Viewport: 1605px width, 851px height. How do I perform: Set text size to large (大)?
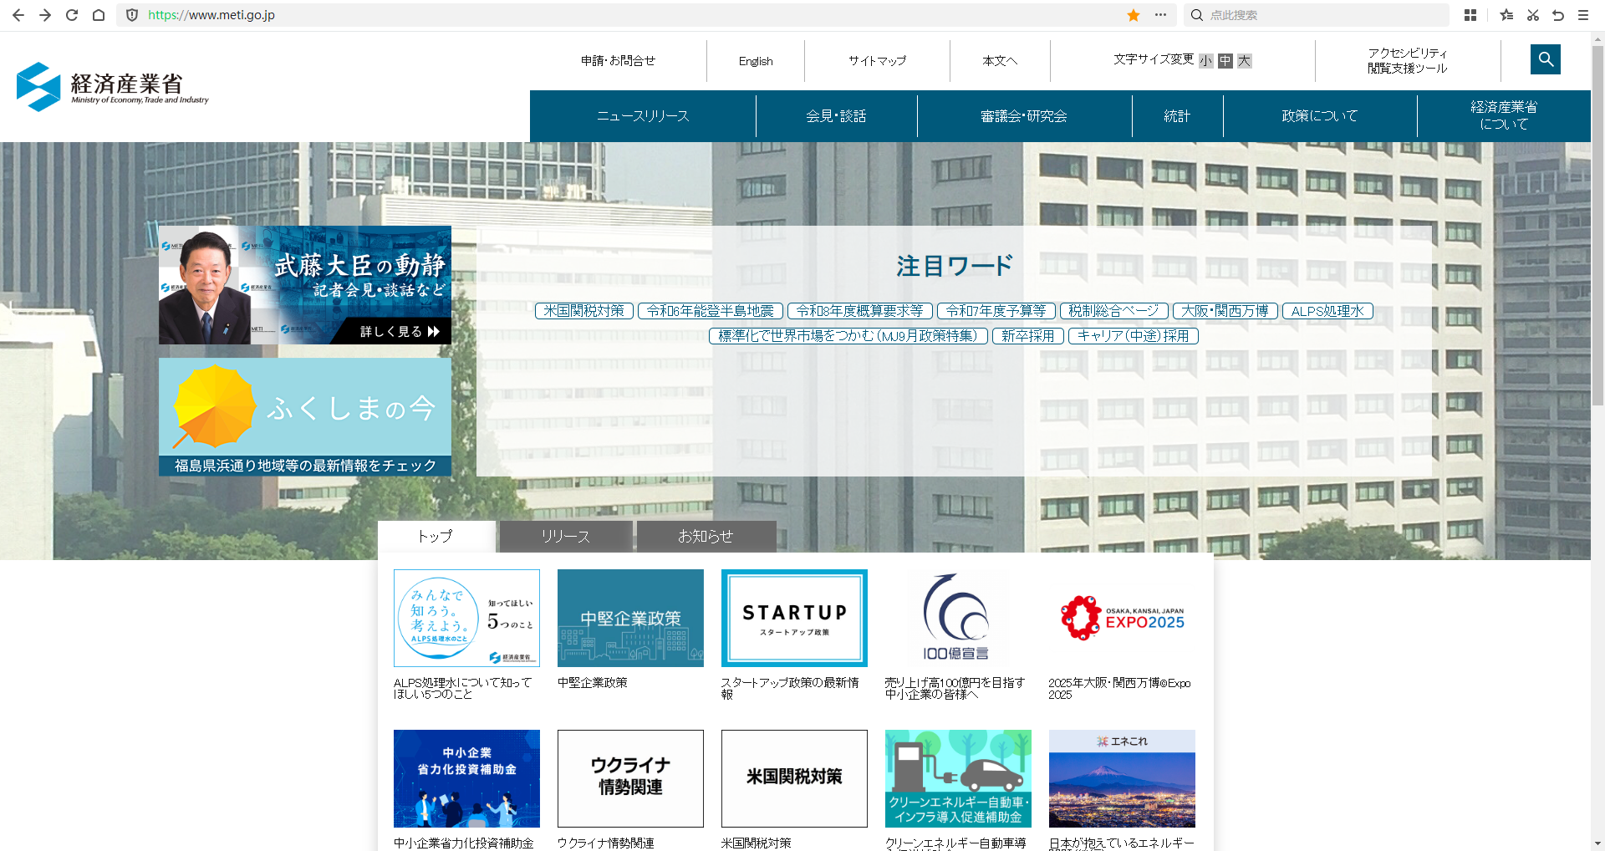point(1245,61)
